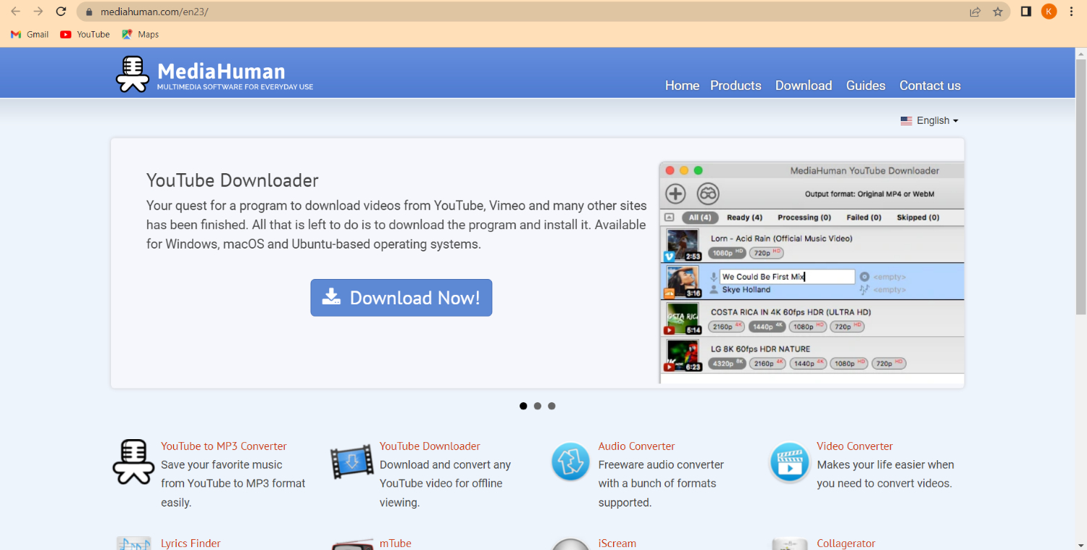
Task: Open the Maps bookmark
Action: (x=140, y=34)
